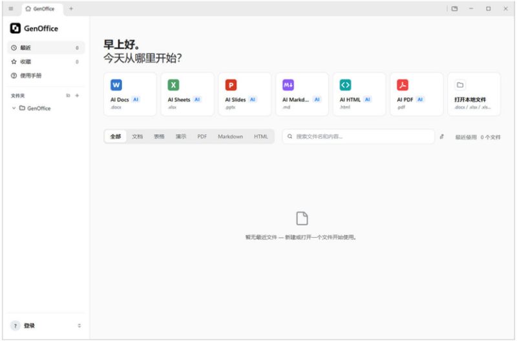Viewport: 517px width, 341px height.
Task: Click the blue W Docs icon
Action: coord(116,85)
